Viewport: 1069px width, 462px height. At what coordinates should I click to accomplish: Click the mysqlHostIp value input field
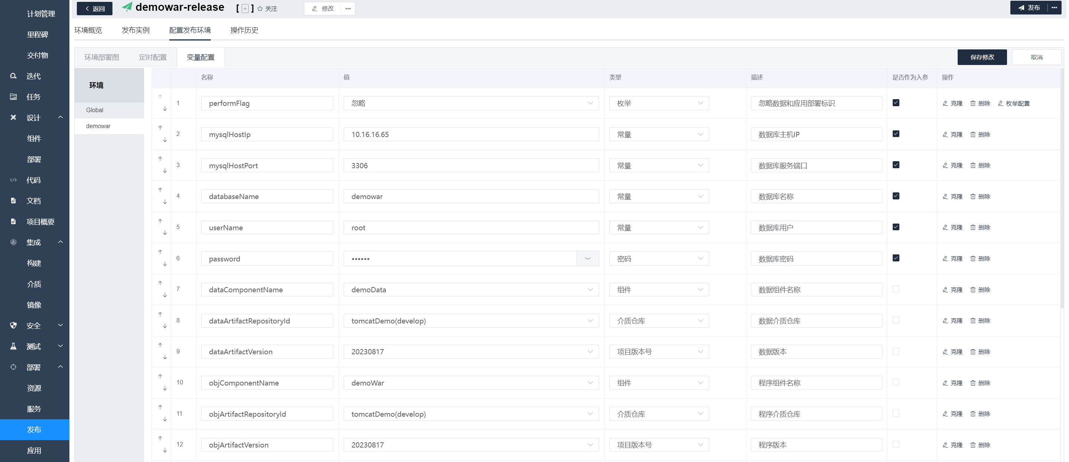coord(471,134)
